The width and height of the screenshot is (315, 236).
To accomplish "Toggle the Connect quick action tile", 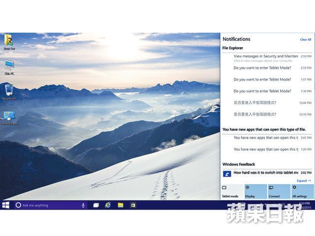I will tap(279, 192).
